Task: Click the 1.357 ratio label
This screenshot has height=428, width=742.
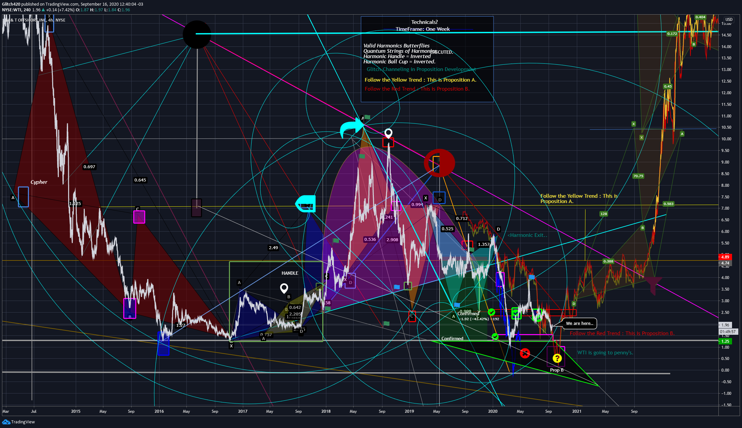Action: pyautogui.click(x=484, y=245)
